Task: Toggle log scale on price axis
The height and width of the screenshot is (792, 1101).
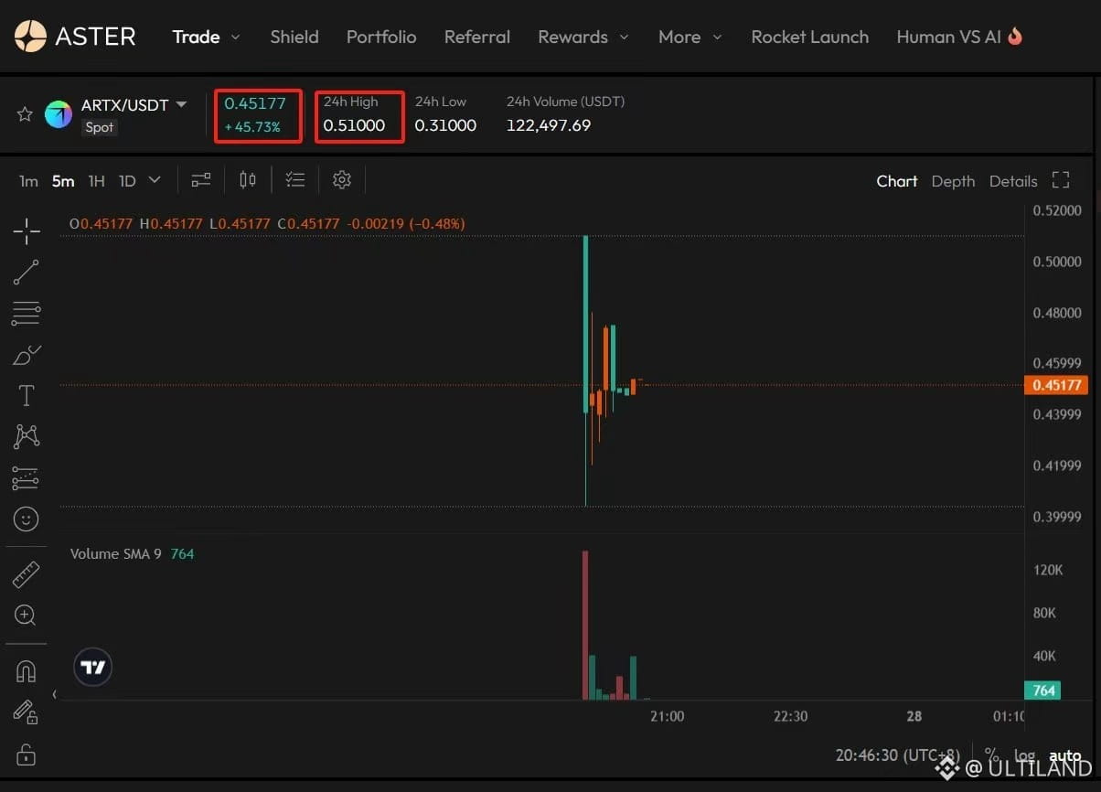Action: point(1024,756)
